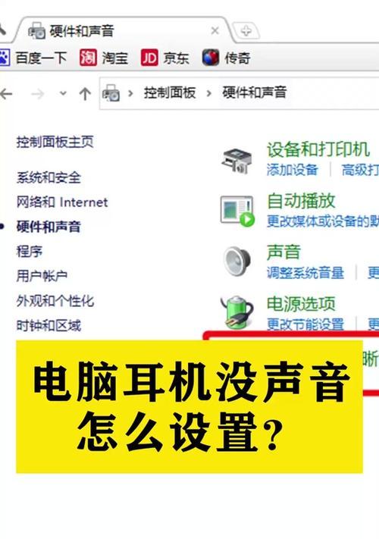
Task: Open the AutoPlay icon
Action: pos(237,211)
